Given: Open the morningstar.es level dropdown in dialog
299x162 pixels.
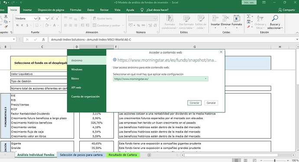Looking at the screenshot, I should click(x=205, y=79).
